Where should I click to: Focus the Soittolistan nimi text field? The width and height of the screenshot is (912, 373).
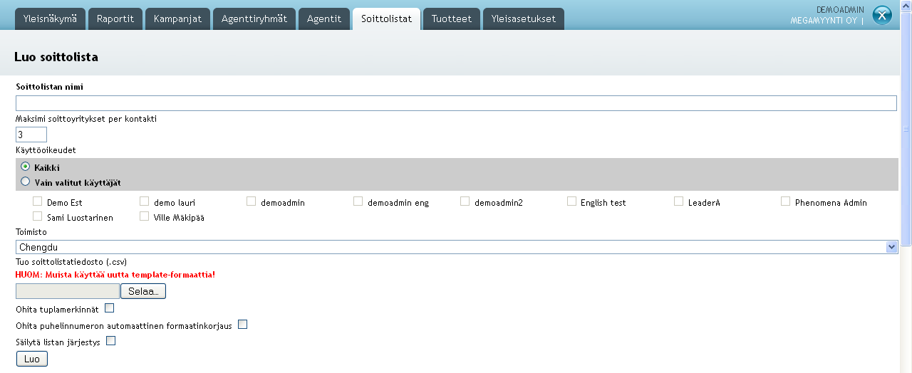point(456,103)
